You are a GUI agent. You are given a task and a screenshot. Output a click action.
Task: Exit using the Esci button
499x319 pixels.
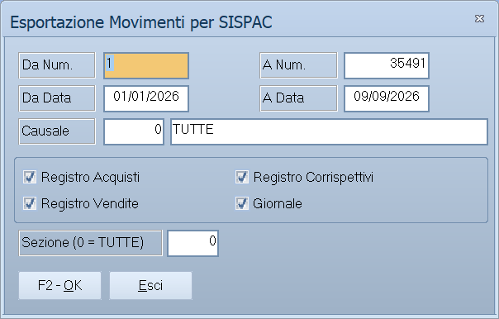(x=151, y=286)
